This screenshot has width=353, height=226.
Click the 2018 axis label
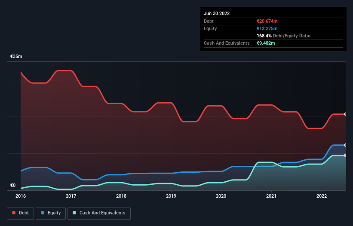(121, 196)
